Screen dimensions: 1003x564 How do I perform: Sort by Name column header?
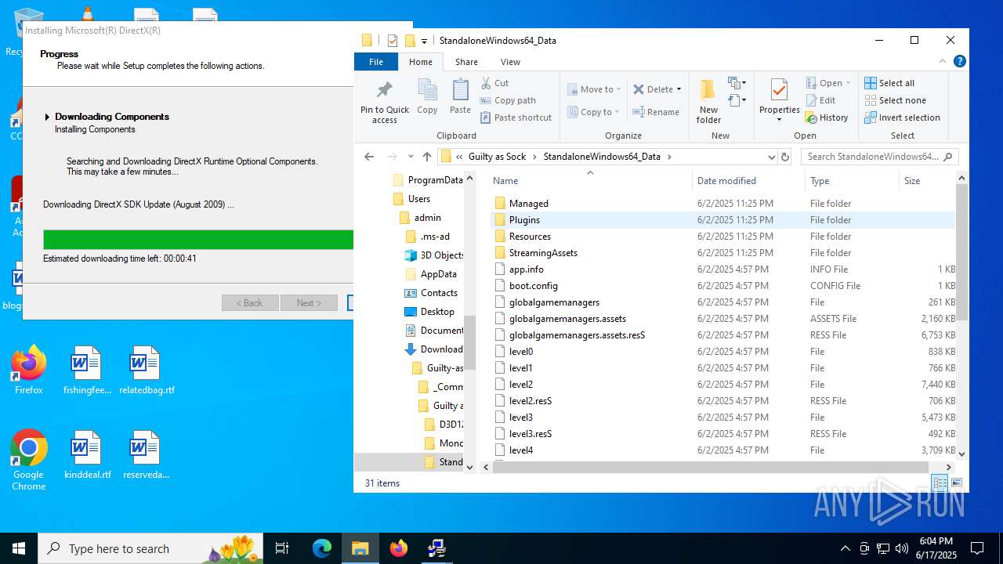tap(592, 181)
